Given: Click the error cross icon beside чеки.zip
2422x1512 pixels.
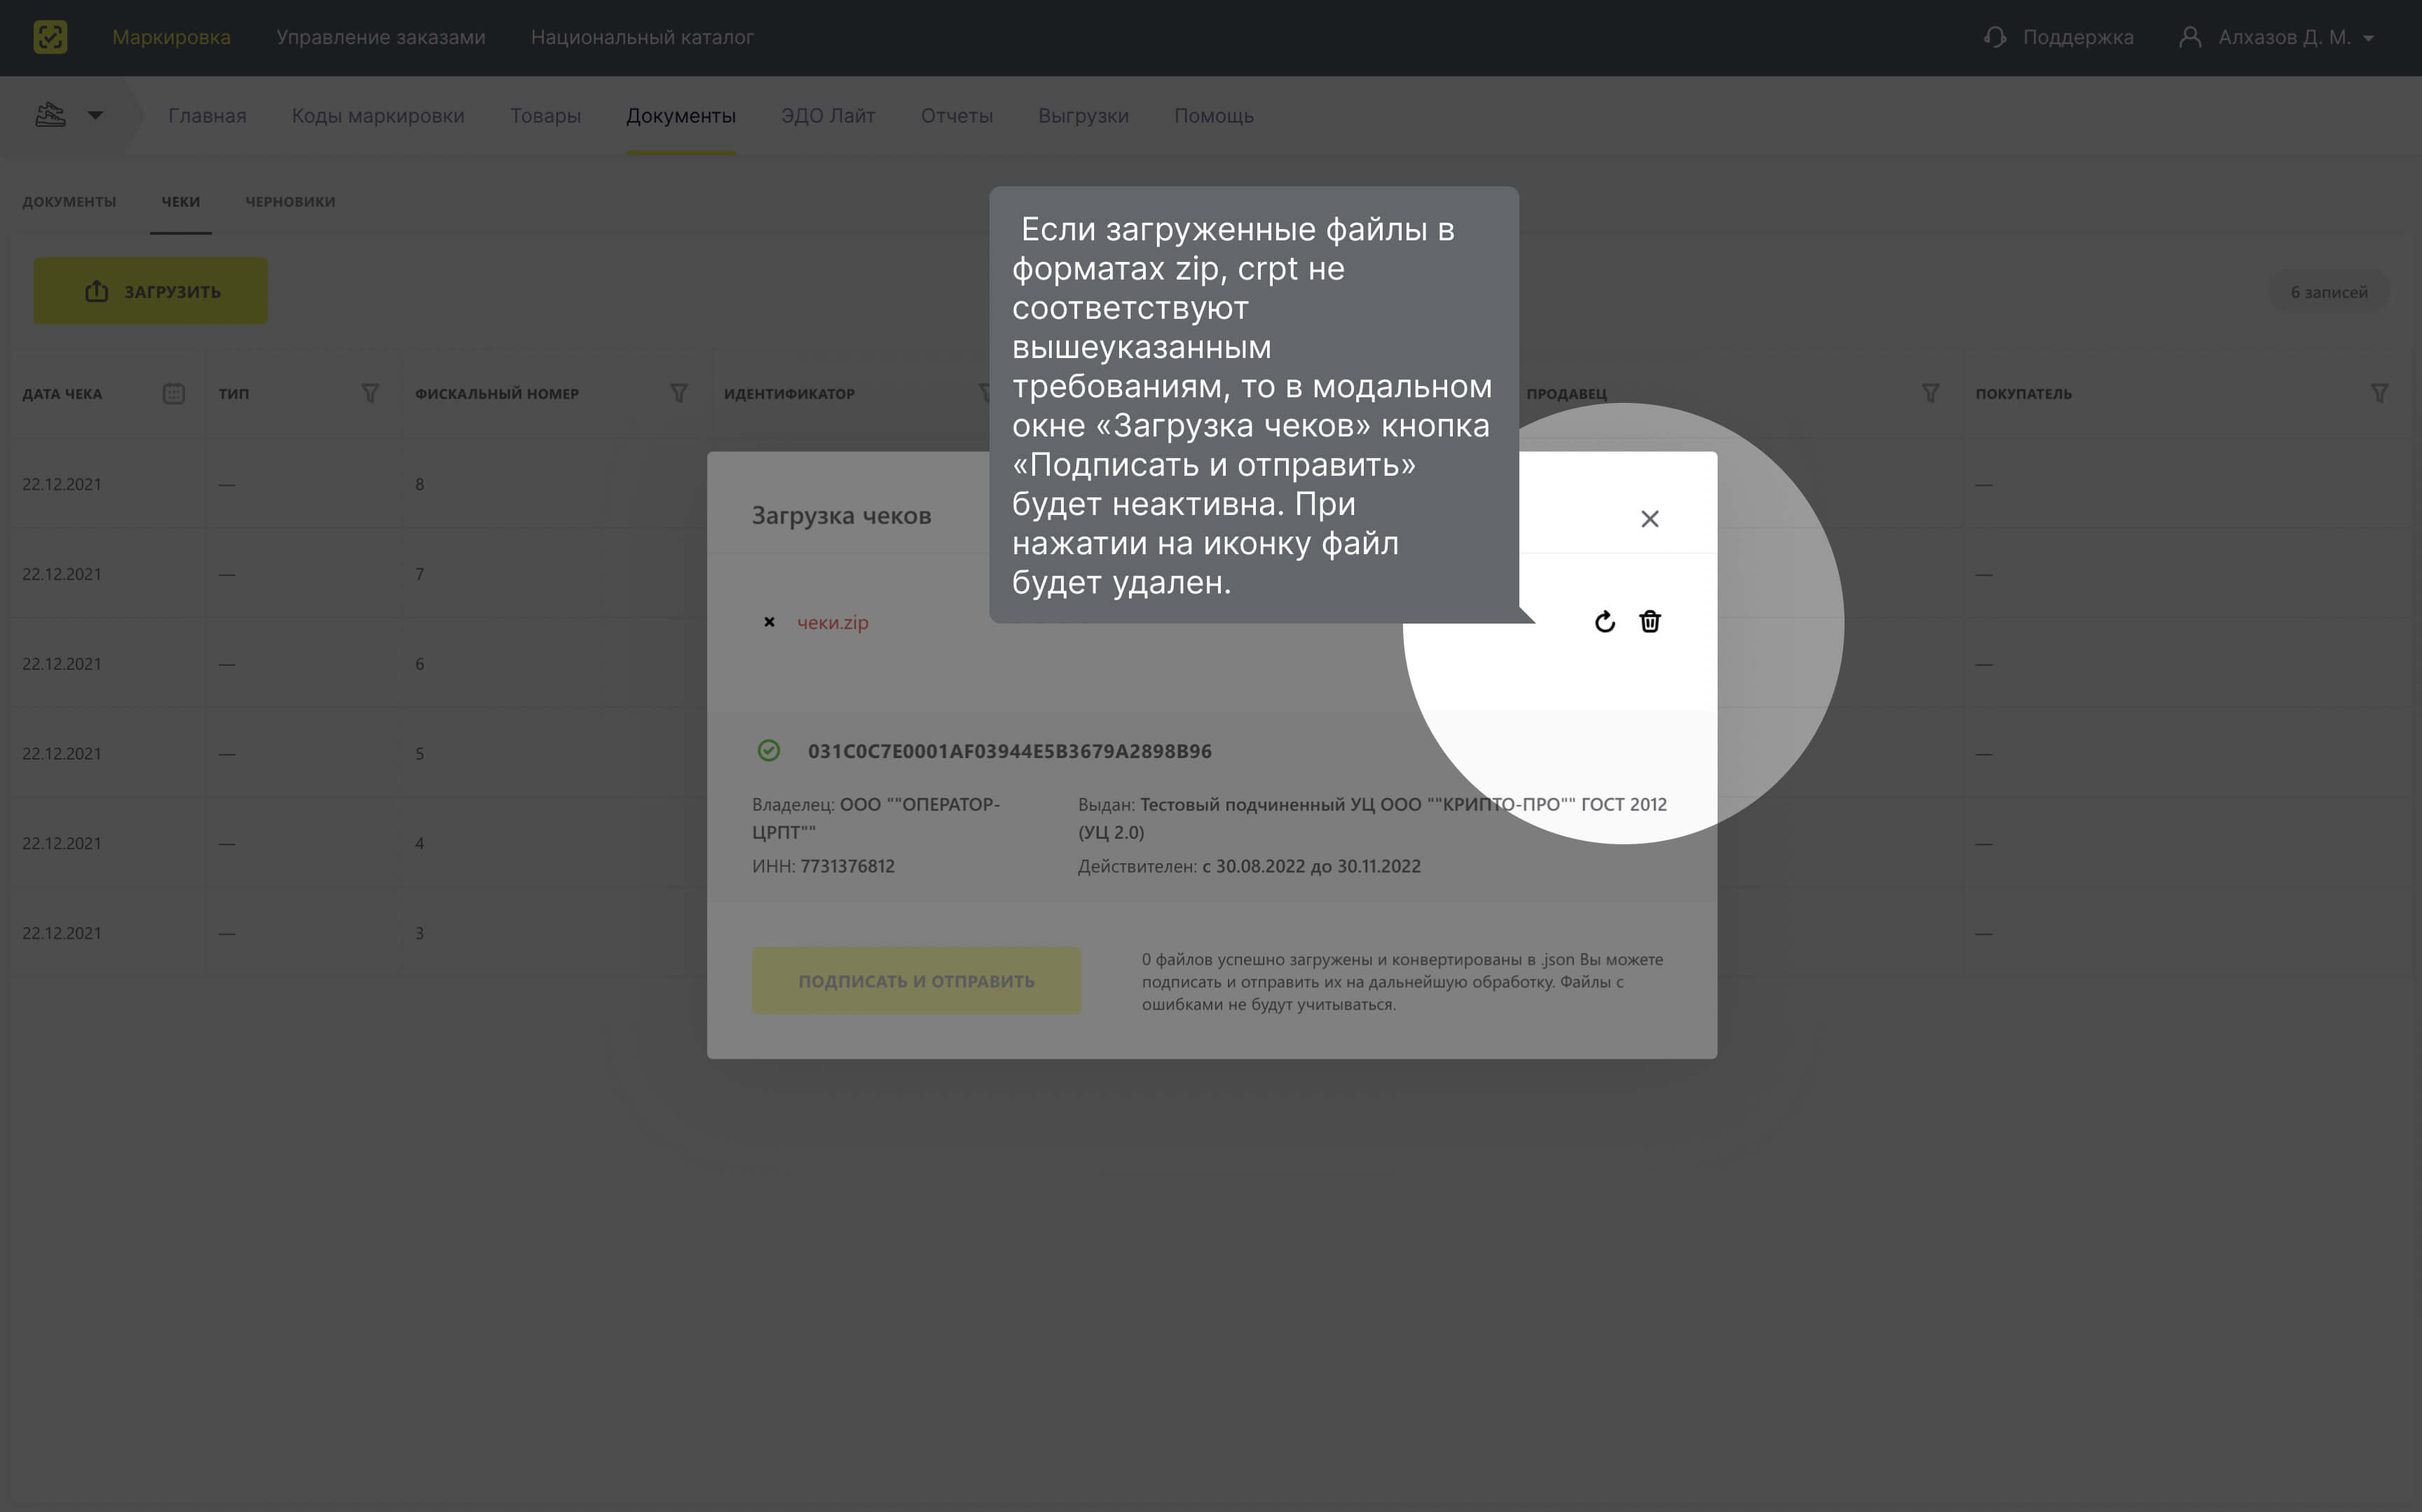Looking at the screenshot, I should pos(769,622).
